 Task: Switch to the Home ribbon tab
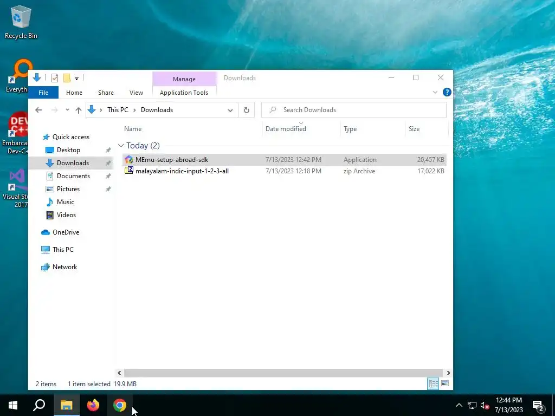(74, 93)
